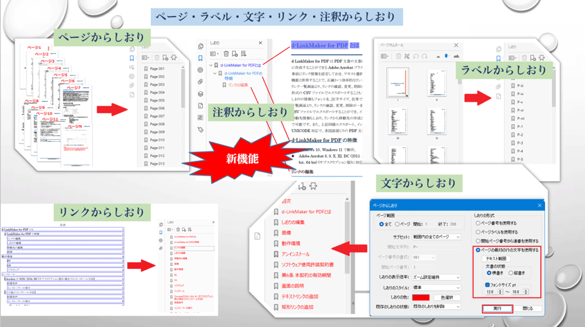Adjust thumbnail size slider in ページサムネール

click(447, 56)
